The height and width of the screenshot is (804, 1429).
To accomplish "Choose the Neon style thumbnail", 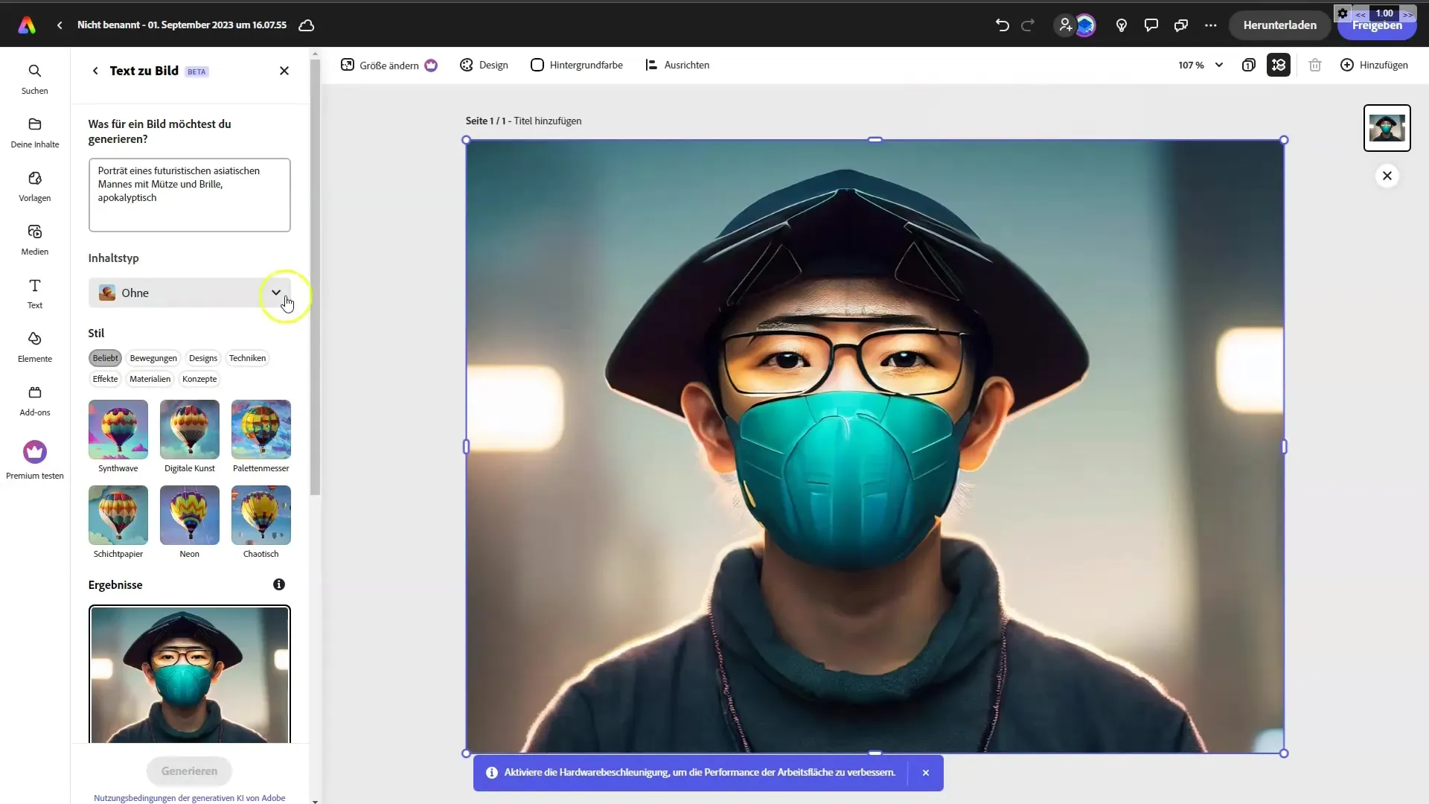I will [x=190, y=515].
